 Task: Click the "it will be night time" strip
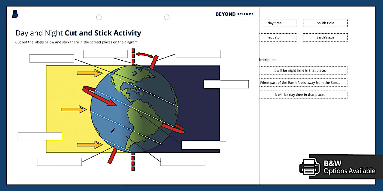click(303, 70)
